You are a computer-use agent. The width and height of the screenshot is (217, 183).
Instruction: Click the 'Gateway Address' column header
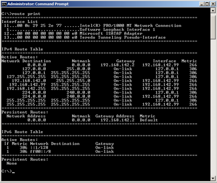click(115, 116)
